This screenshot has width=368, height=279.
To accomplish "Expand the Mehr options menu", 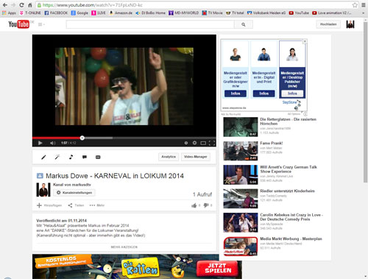I will tap(97, 205).
